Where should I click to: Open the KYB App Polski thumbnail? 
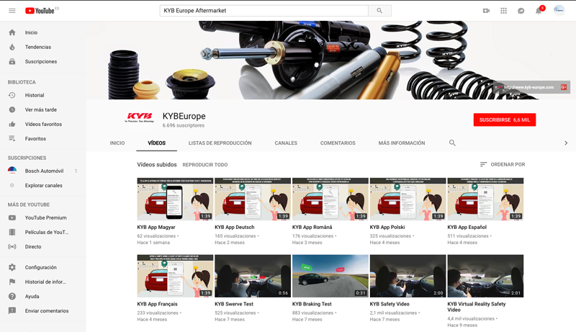408,199
